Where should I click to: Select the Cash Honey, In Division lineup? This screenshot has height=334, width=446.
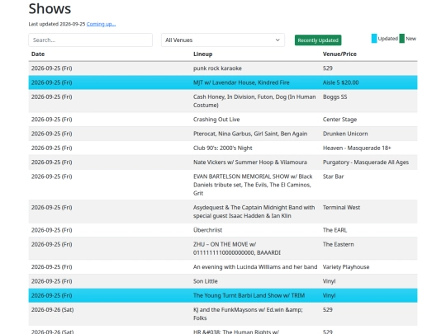click(254, 101)
